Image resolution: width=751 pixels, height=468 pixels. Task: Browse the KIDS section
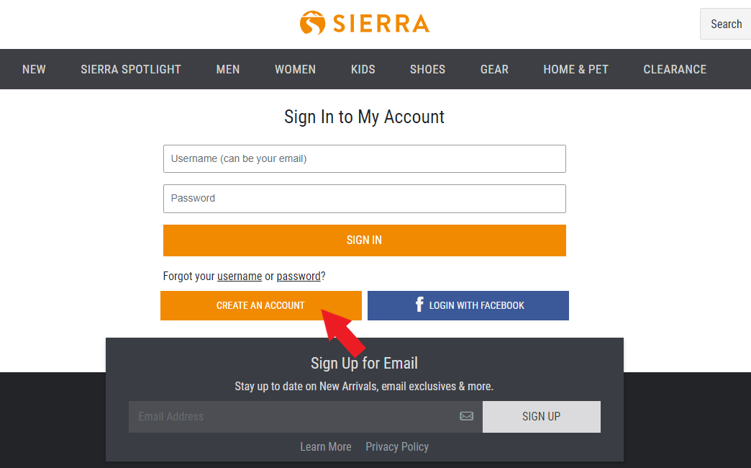[x=363, y=69]
